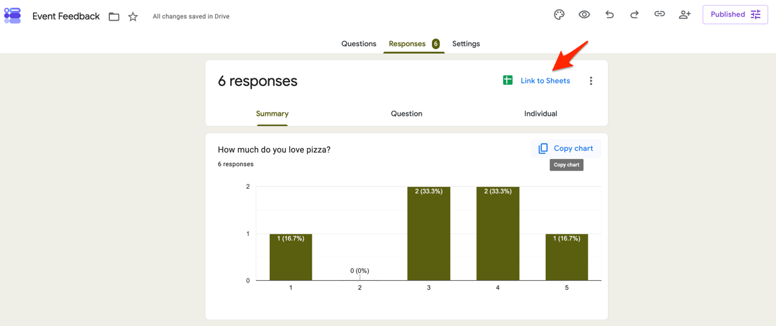This screenshot has height=326, width=776.
Task: Switch to the Individual view tab
Action: [541, 114]
